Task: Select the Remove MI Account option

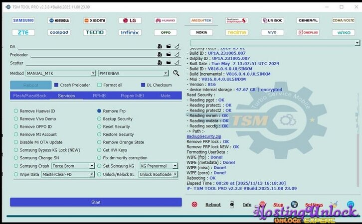Action: [16, 134]
